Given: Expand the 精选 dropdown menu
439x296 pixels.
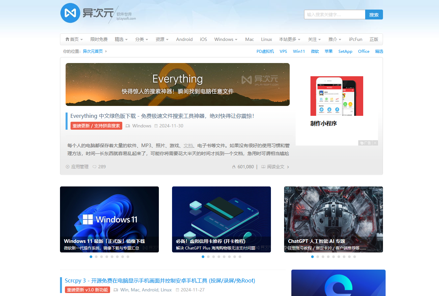Looking at the screenshot, I should [x=121, y=39].
